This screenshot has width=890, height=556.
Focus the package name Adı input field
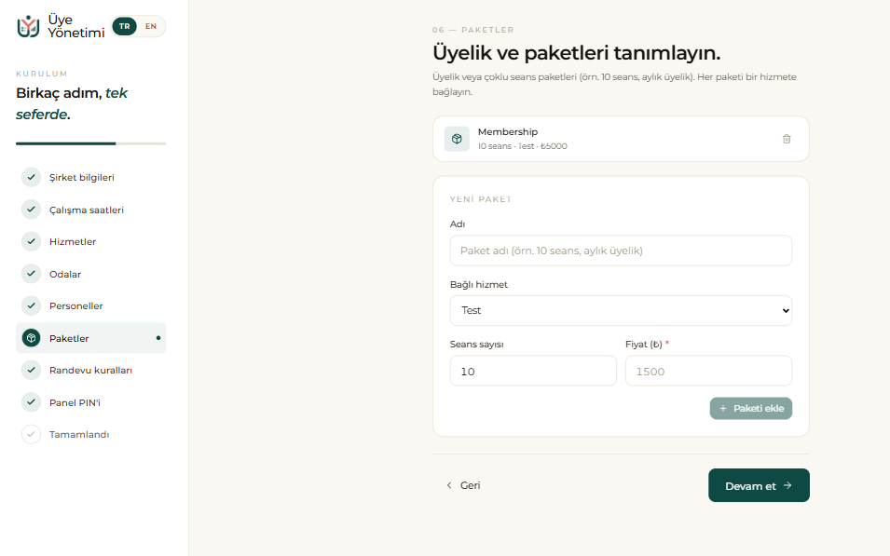pyautogui.click(x=621, y=251)
